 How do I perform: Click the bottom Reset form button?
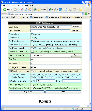click(63, 92)
